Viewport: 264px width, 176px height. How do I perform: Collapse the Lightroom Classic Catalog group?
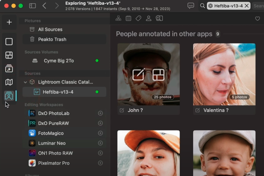tap(25, 82)
